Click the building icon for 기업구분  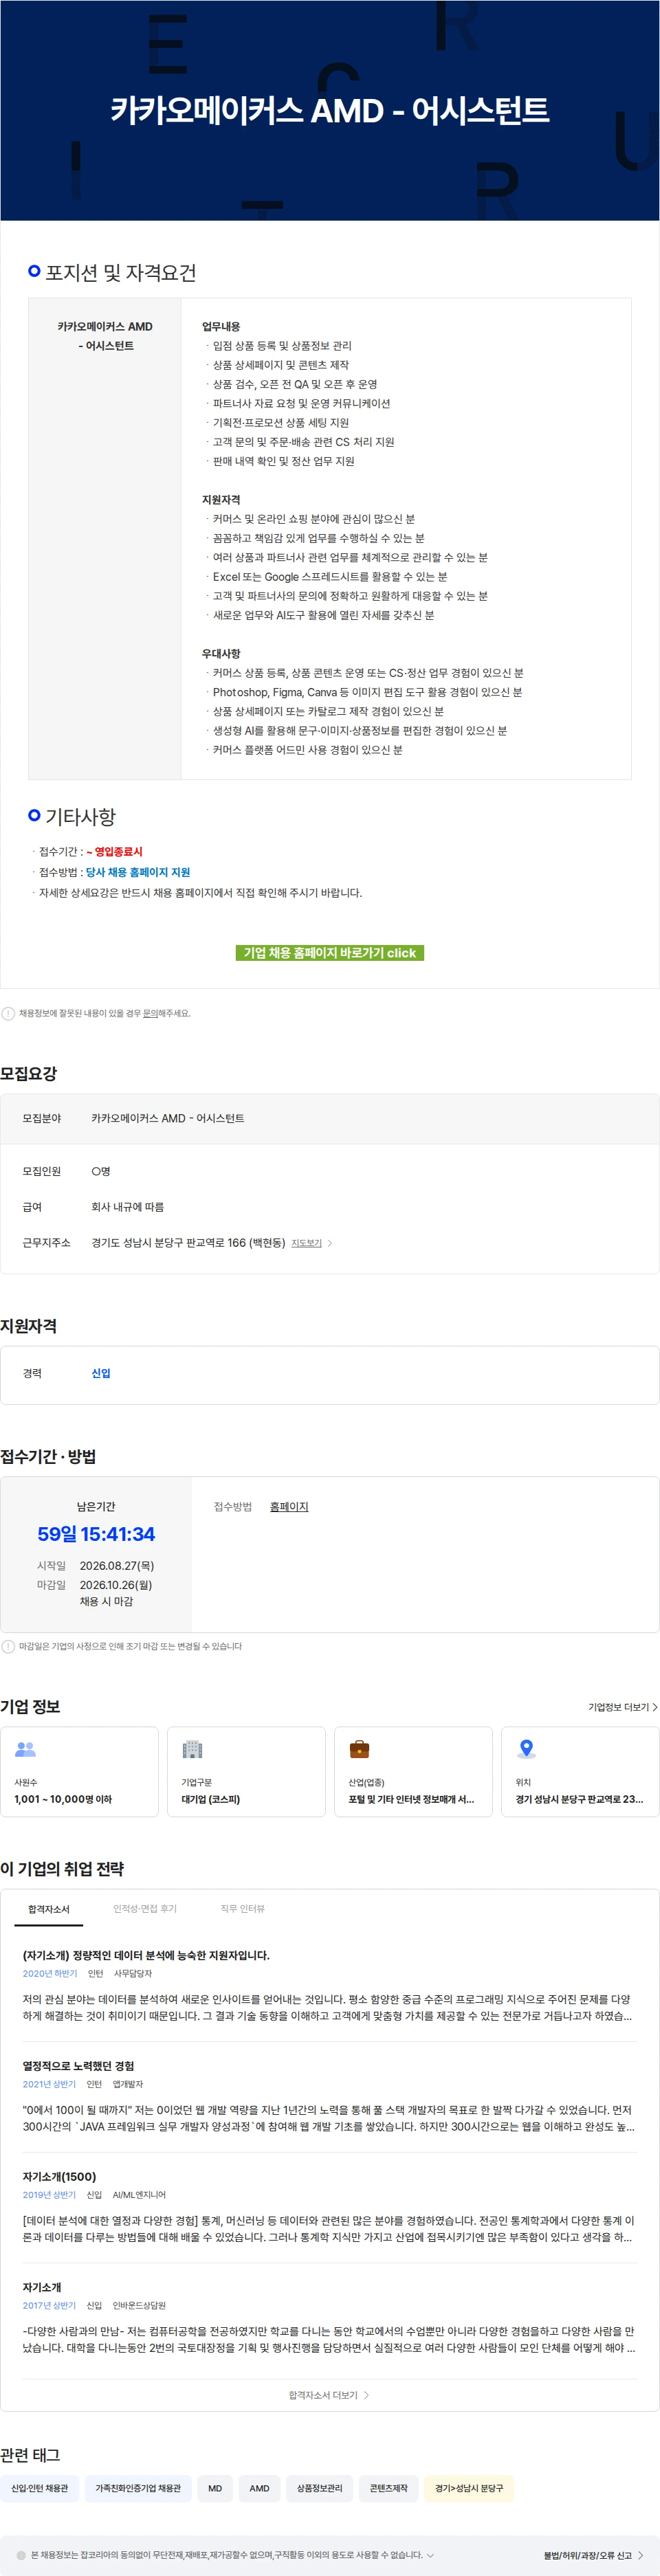[x=192, y=1749]
